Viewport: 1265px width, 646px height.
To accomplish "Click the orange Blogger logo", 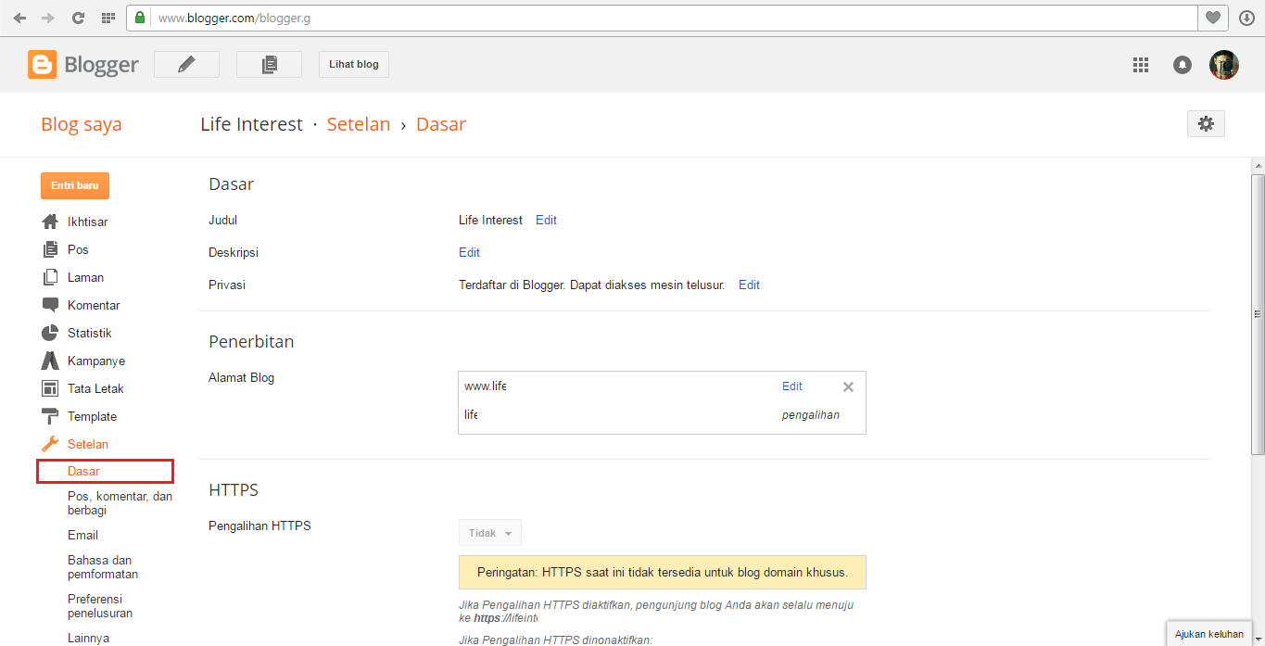I will pos(42,64).
